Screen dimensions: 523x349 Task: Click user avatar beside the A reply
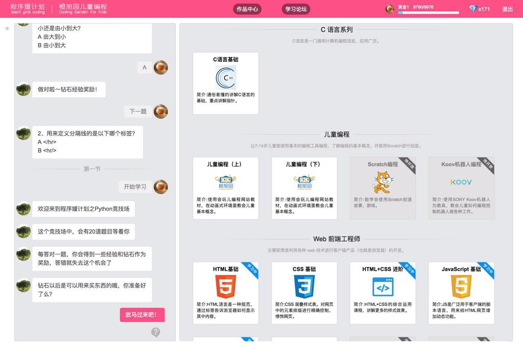[x=161, y=67]
